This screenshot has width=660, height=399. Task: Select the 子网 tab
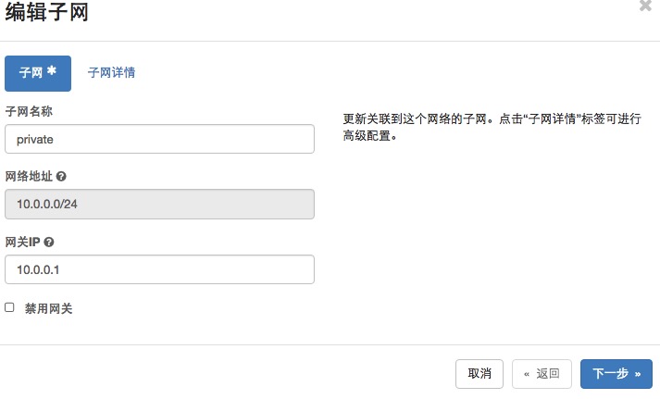click(31, 72)
